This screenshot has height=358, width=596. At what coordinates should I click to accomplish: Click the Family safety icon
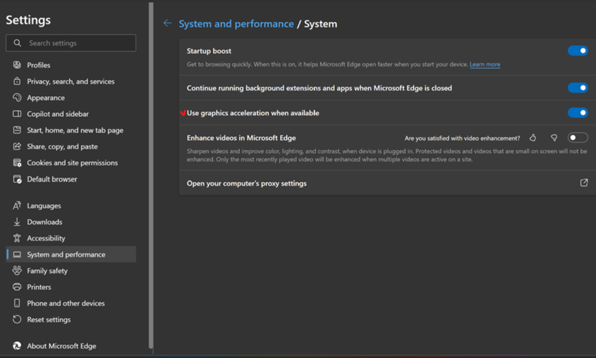[17, 271]
